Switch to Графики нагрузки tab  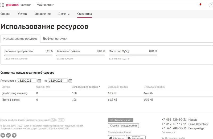(55, 38)
